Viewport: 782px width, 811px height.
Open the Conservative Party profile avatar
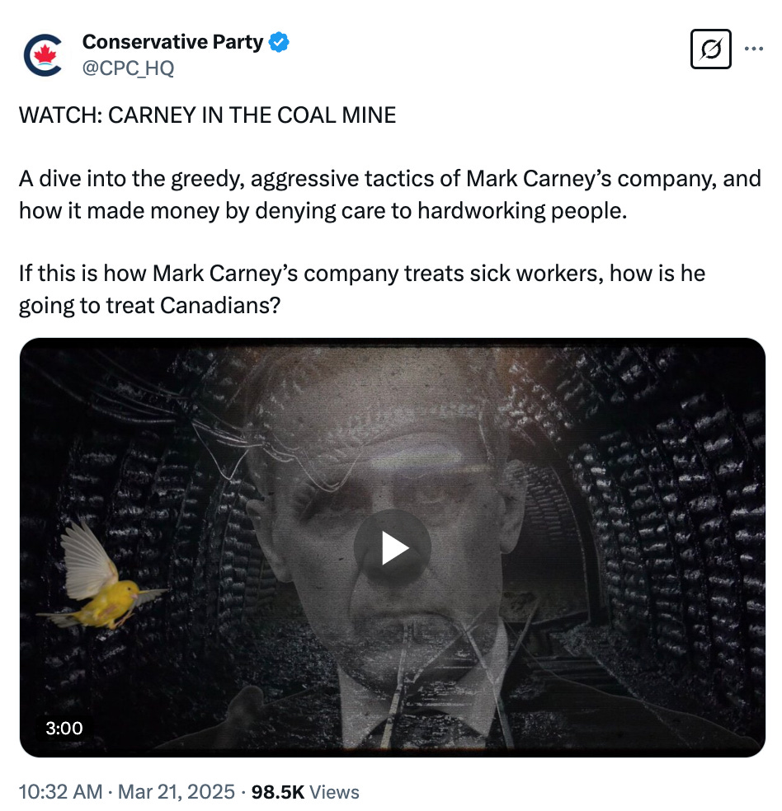pos(43,54)
